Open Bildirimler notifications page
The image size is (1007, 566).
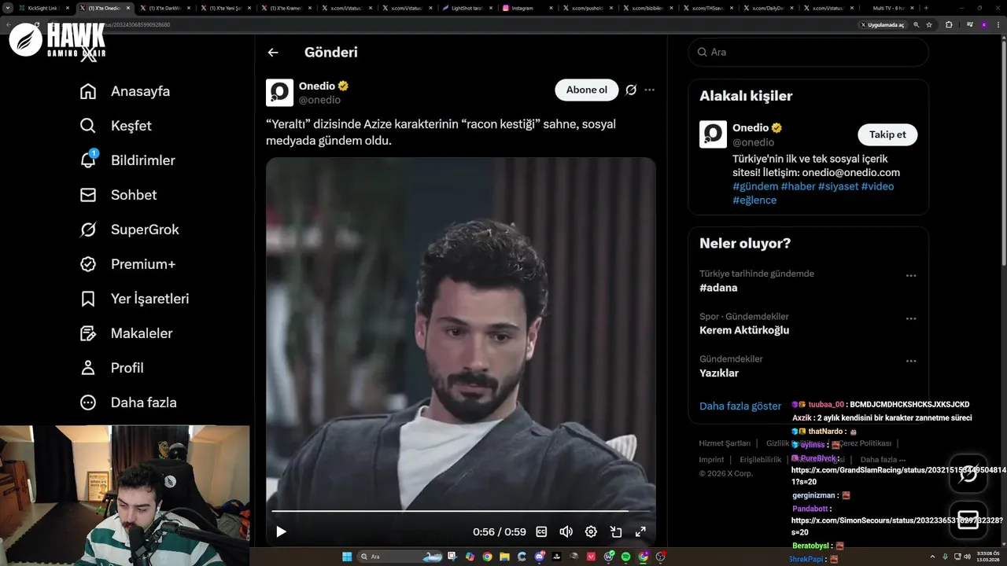click(127, 160)
